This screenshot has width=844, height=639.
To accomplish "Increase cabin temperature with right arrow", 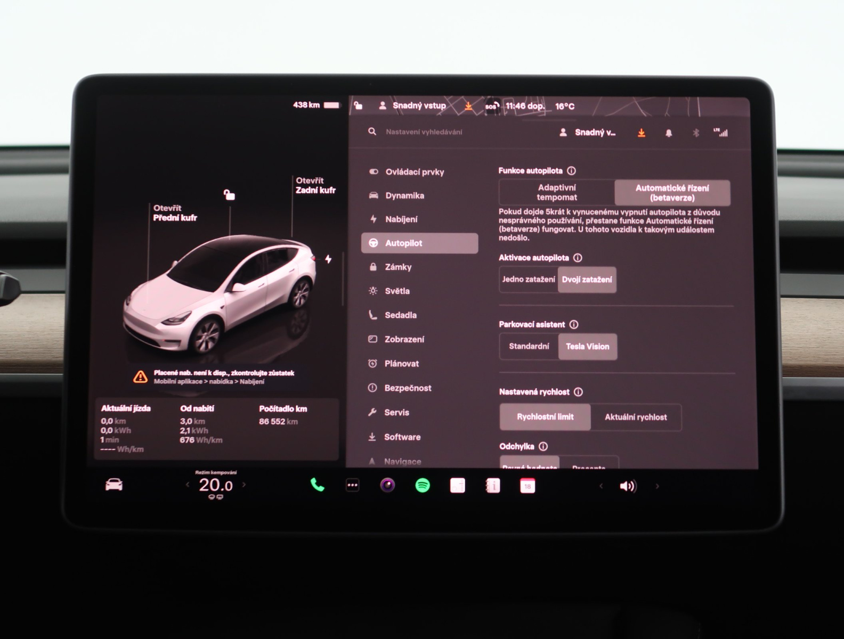I will pyautogui.click(x=245, y=485).
